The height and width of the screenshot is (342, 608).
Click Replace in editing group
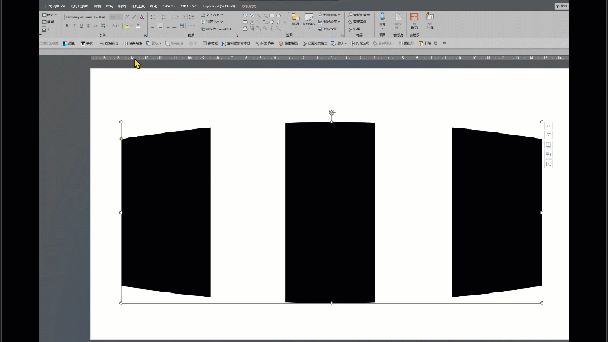pos(357,22)
